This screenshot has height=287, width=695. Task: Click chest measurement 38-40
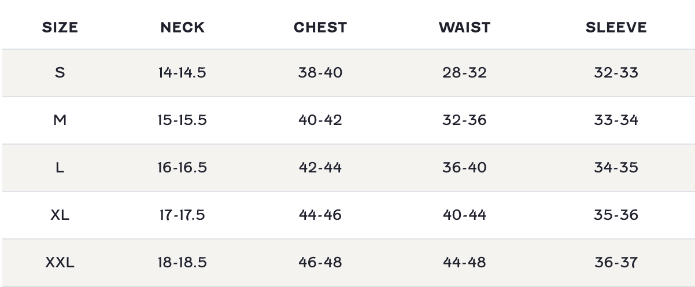click(320, 73)
